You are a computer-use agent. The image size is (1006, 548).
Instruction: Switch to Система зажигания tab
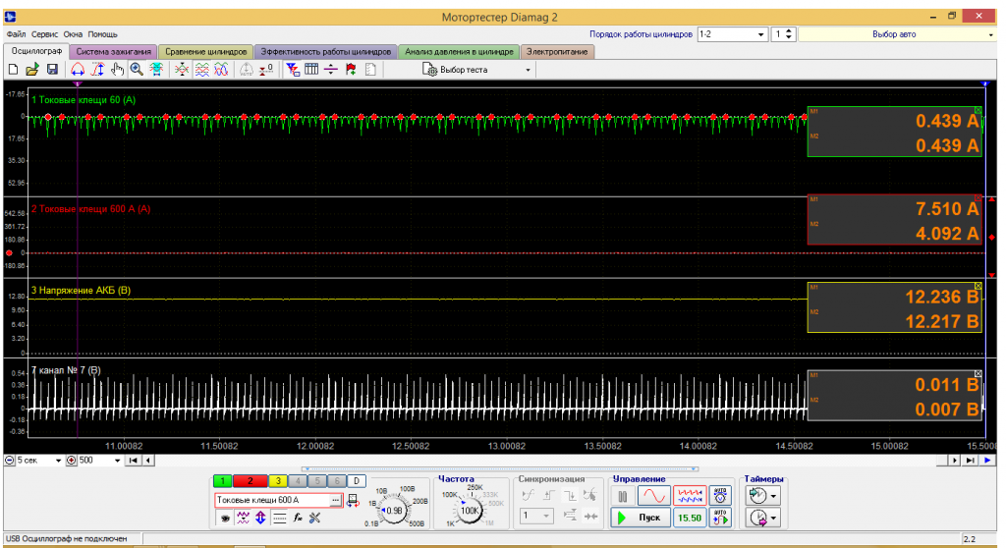coord(113,51)
